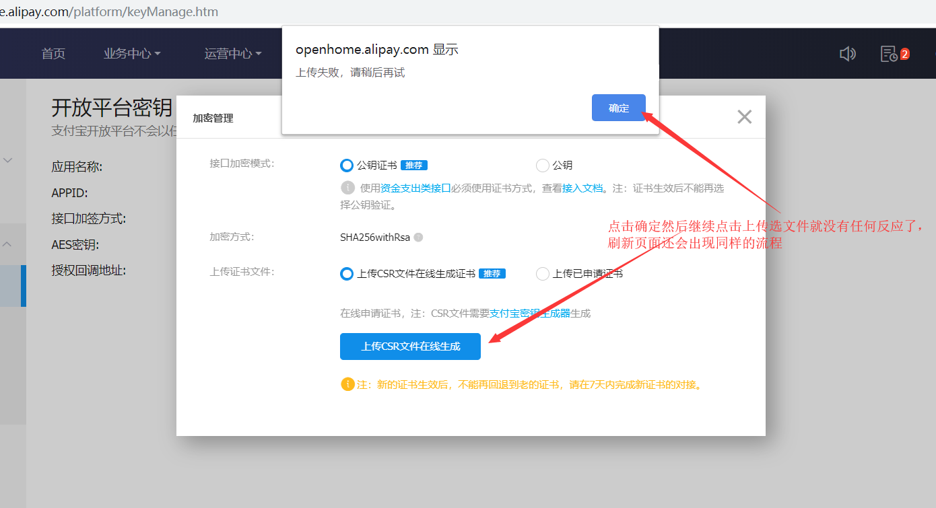Click the 接口加签方式: label on background page
This screenshot has height=508, width=936.
point(89,219)
